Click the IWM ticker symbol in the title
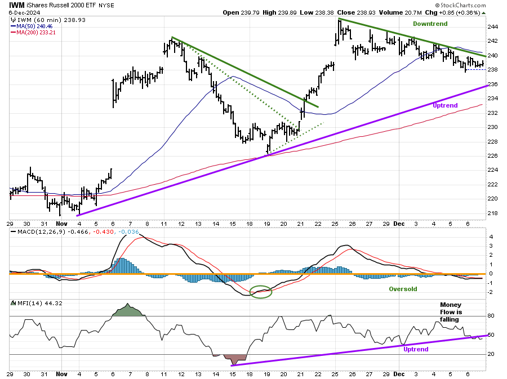Screen dimensions: 507x379 click(16, 5)
